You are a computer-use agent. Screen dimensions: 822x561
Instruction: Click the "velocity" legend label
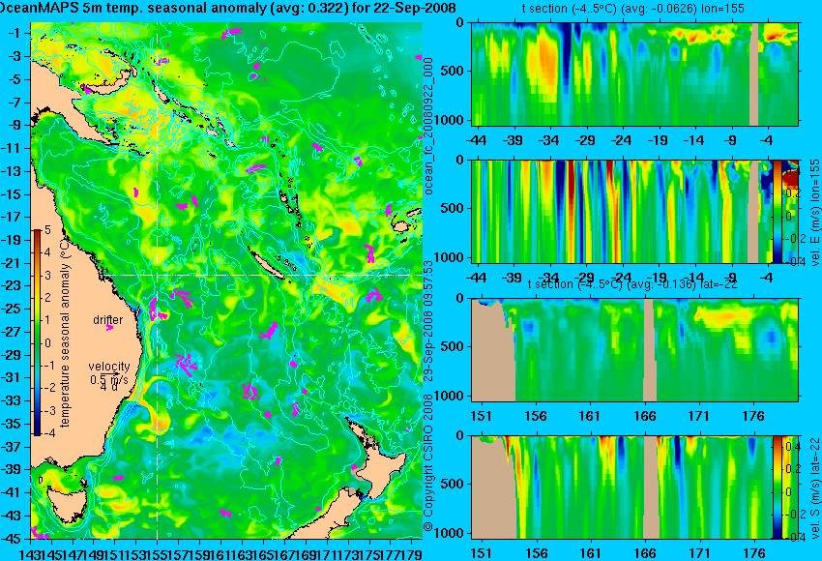coord(109,367)
